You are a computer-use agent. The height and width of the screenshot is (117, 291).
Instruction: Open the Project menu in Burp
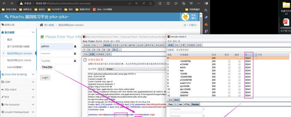pyautogui.click(x=92, y=41)
